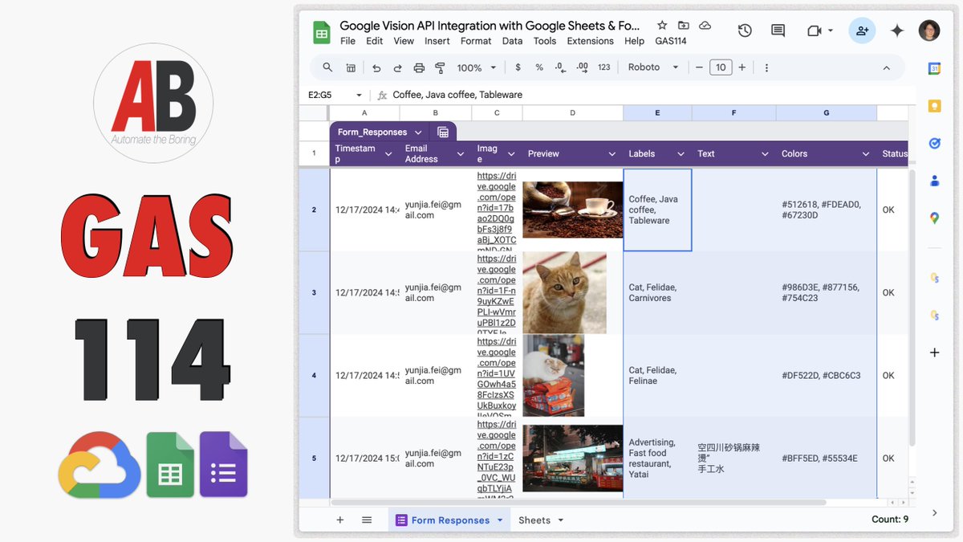Image resolution: width=963 pixels, height=542 pixels.
Task: Open the custom GAS114 menu
Action: (x=671, y=41)
